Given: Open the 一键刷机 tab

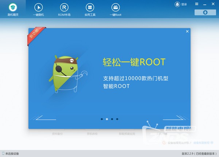Looking at the screenshot, I should [38, 9].
